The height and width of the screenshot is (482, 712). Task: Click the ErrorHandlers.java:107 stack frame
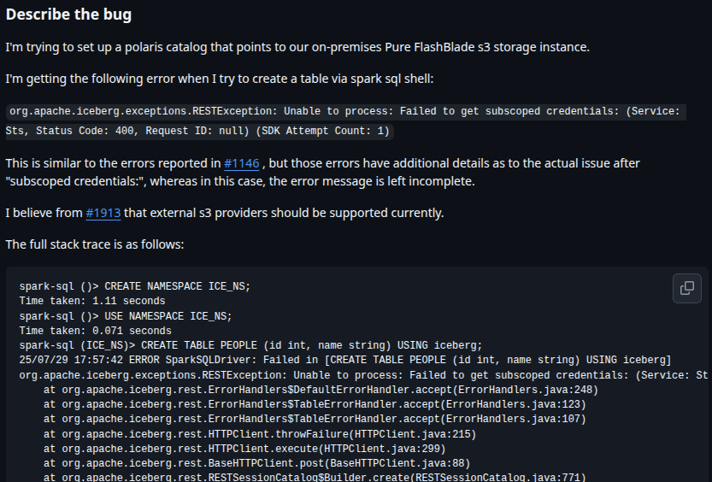tap(315, 419)
